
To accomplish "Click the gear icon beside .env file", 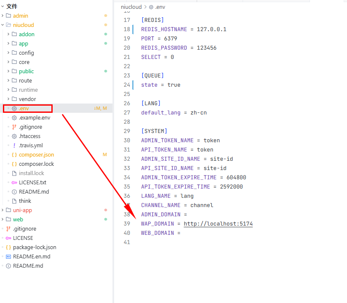I will click(14, 109).
